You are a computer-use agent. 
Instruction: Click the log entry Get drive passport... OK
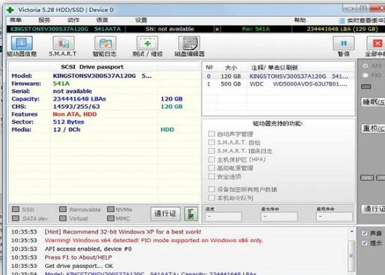click(78, 266)
